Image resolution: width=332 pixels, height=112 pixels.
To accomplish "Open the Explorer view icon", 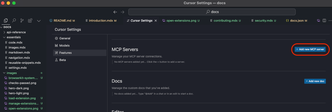I will point(6,21).
